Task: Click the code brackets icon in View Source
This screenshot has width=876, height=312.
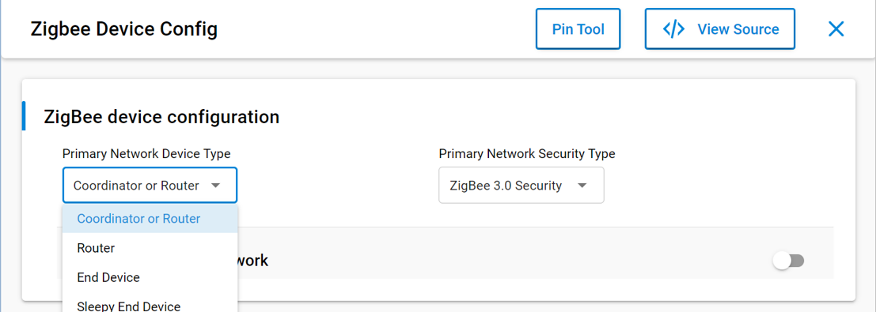Action: point(673,29)
